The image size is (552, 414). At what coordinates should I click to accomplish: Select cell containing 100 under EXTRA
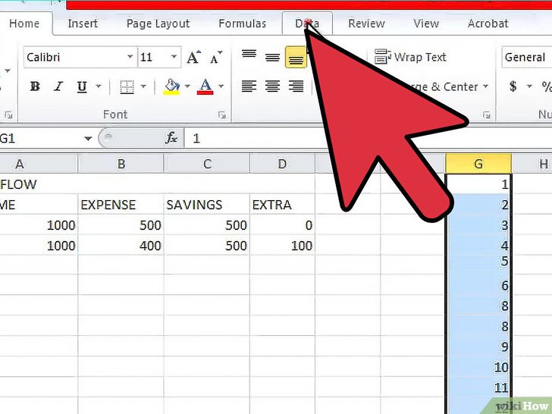pos(282,246)
